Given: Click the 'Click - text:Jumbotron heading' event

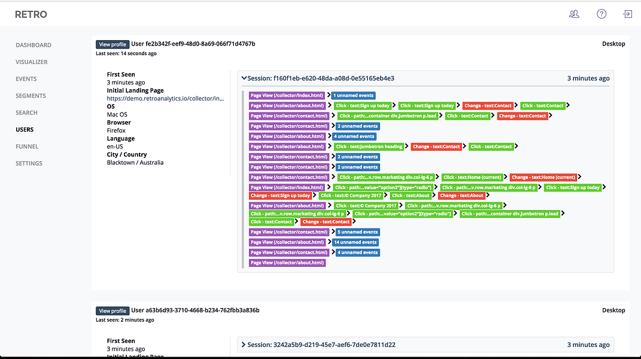Looking at the screenshot, I should point(369,147).
